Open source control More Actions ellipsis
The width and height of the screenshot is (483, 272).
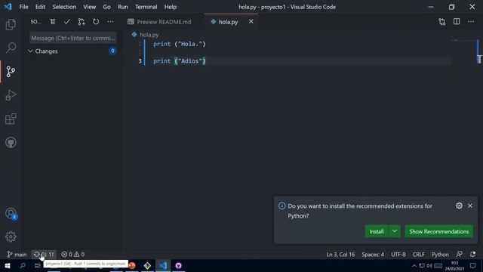110,22
